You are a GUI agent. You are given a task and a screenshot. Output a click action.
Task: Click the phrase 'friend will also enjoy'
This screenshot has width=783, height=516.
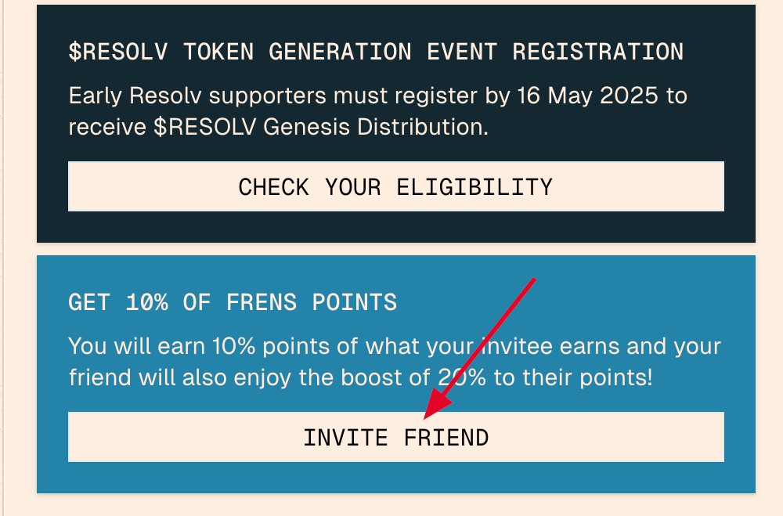[179, 377]
